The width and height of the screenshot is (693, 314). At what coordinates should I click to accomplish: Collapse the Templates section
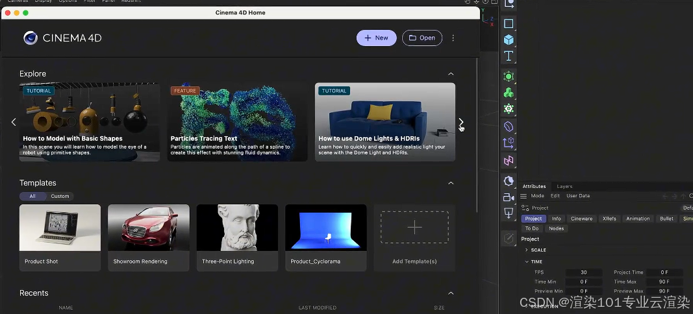pos(451,183)
